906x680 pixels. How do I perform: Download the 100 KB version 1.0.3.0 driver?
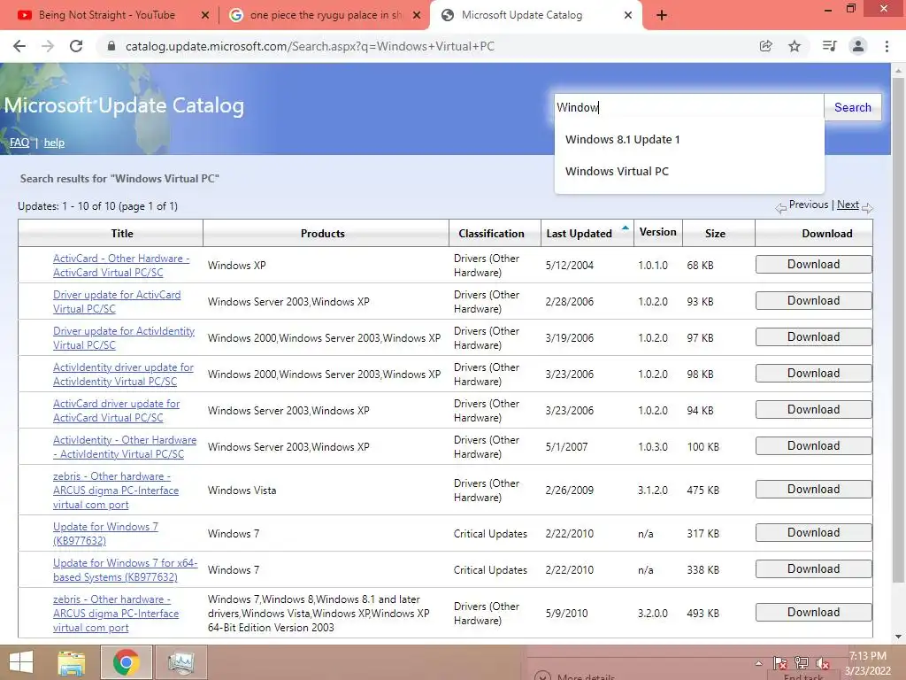pos(813,446)
